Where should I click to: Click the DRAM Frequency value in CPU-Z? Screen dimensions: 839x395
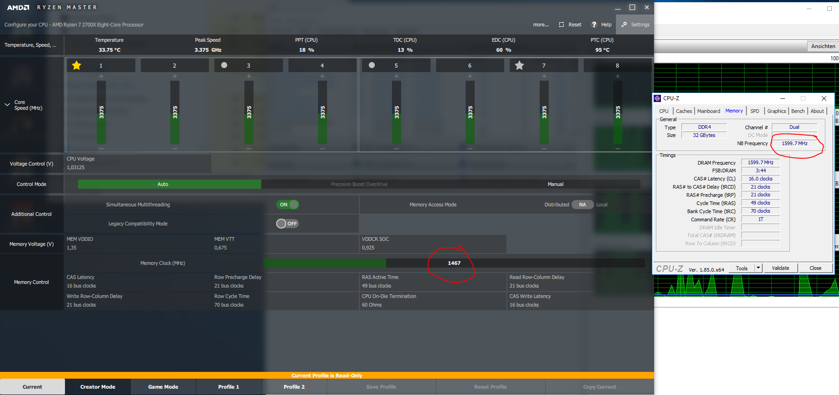coord(760,162)
